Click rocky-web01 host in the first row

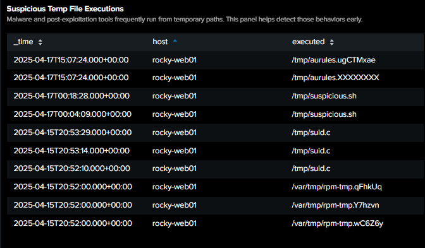click(175, 60)
